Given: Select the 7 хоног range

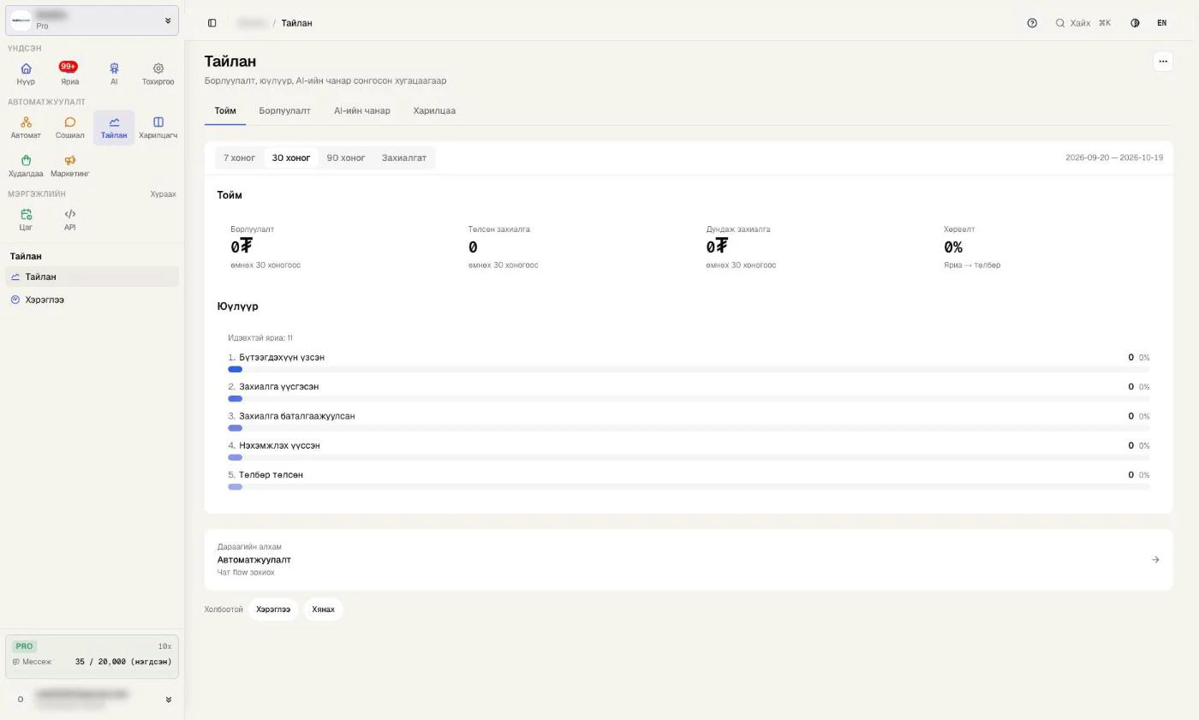Looking at the screenshot, I should point(239,158).
